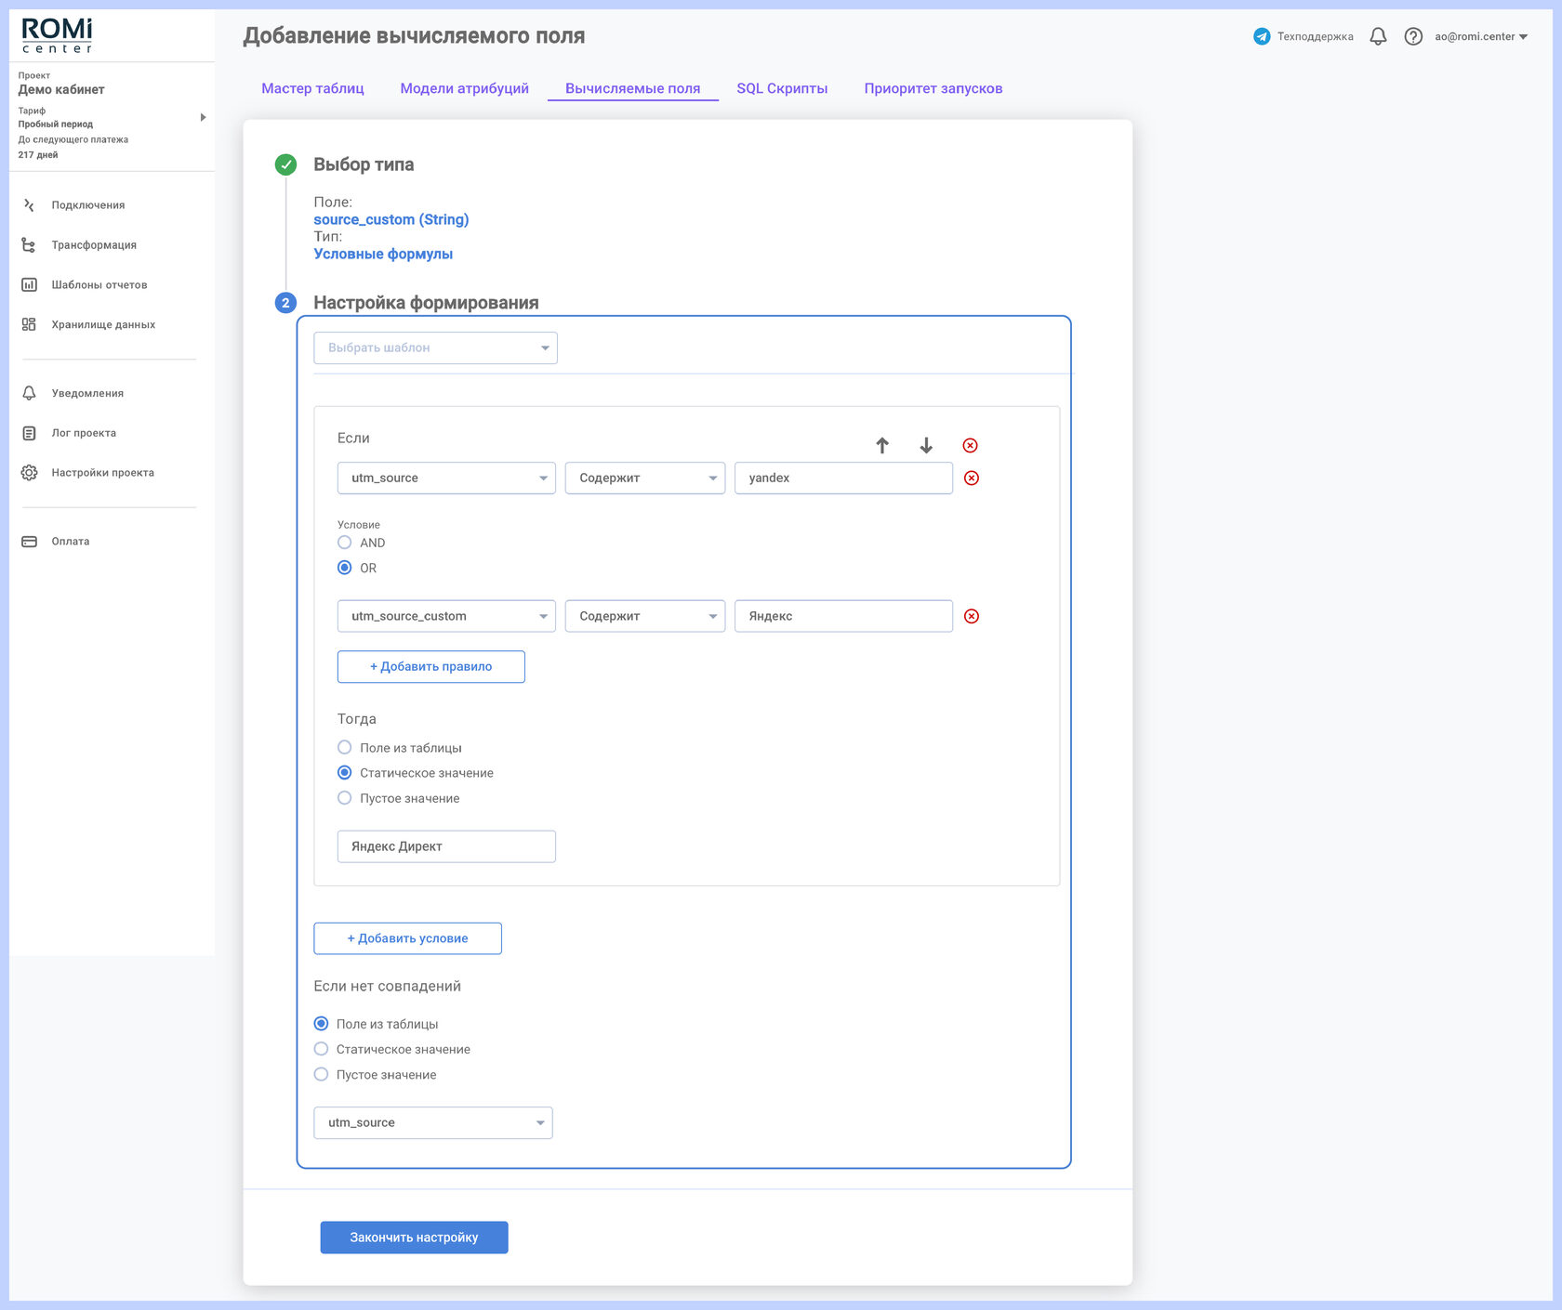
Task: Open Хранилище данных in sidebar
Action: [103, 325]
